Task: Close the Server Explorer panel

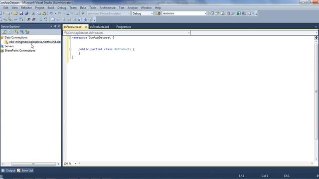Action: [59, 26]
